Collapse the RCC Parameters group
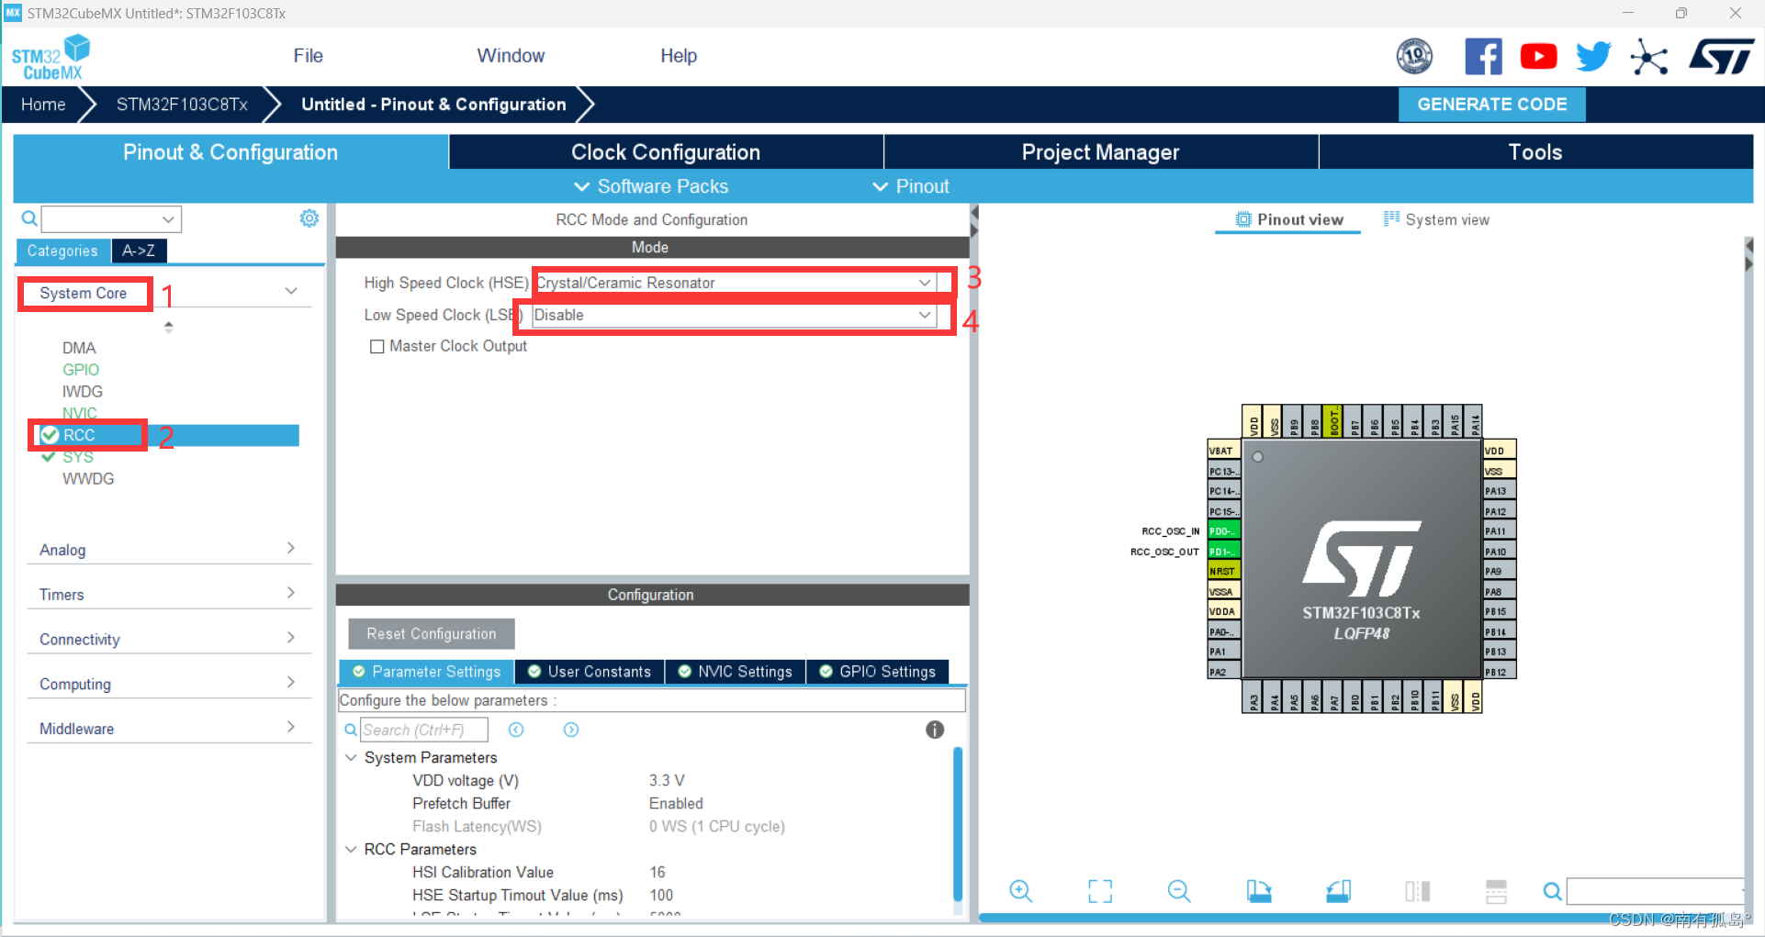 click(351, 849)
